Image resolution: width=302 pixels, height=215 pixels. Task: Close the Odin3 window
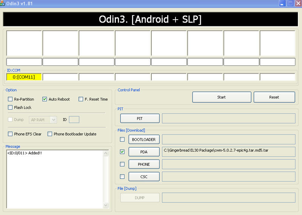(299, 3)
